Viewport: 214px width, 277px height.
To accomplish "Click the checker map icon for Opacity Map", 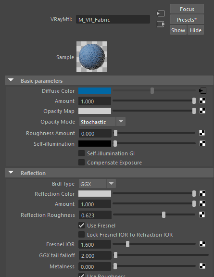I will (x=202, y=111).
